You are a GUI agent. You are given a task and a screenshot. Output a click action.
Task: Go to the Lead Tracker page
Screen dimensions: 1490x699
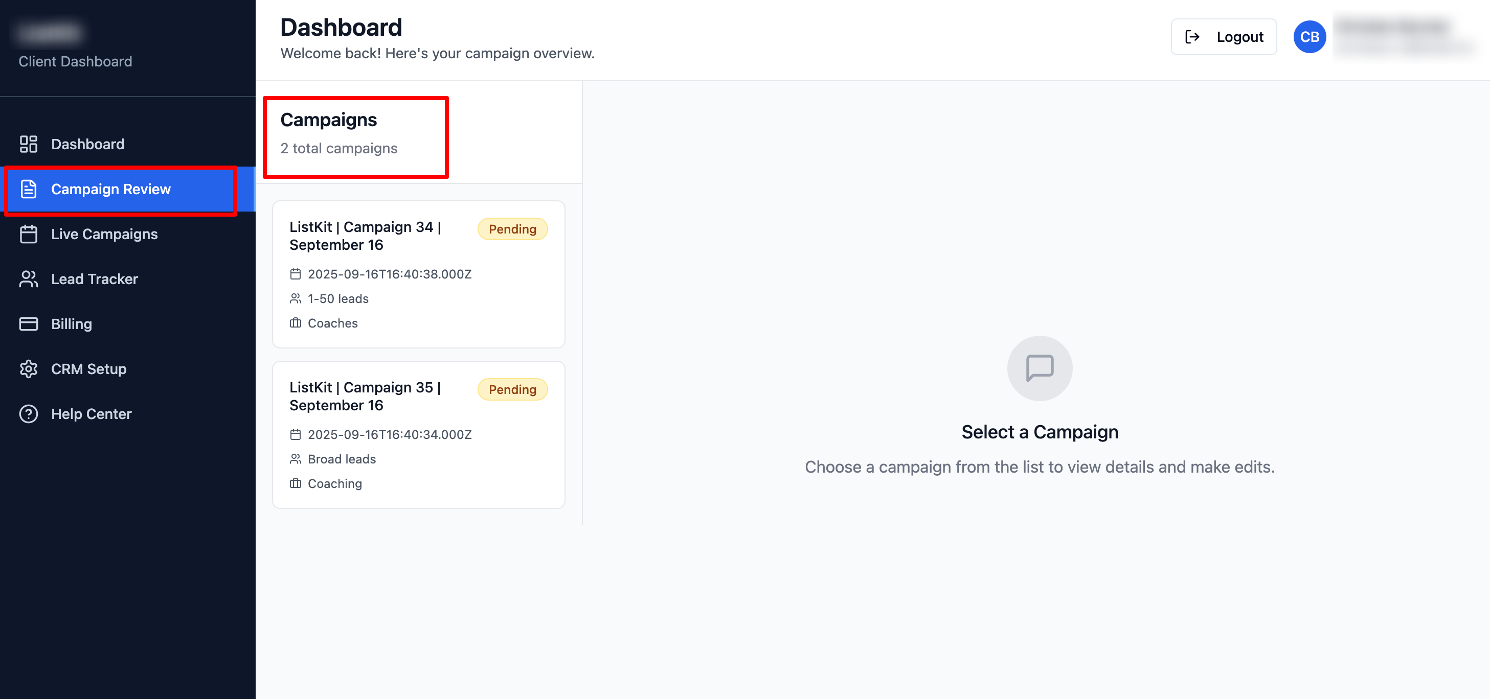point(94,279)
